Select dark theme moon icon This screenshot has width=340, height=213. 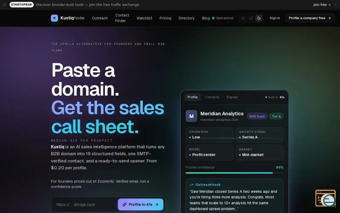[x=259, y=18]
